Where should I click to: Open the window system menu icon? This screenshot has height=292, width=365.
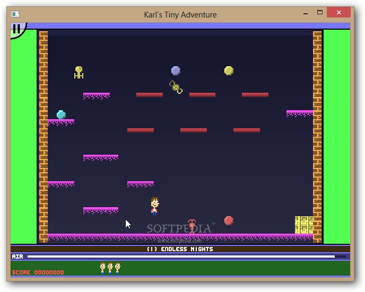pyautogui.click(x=15, y=14)
